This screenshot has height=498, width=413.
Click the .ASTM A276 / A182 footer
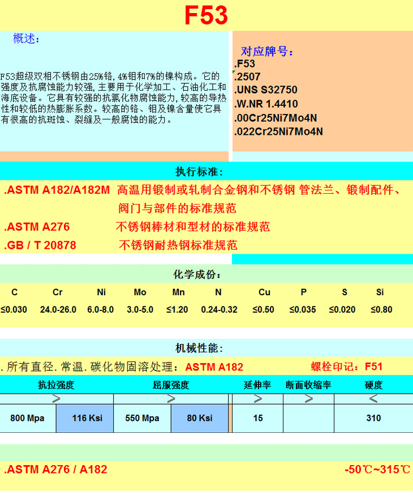tap(55, 470)
